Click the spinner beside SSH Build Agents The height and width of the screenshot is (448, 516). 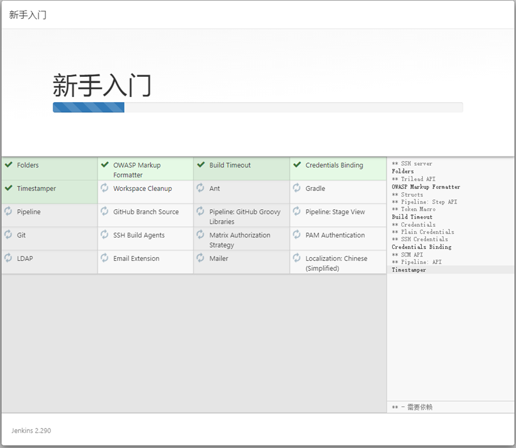[104, 234]
